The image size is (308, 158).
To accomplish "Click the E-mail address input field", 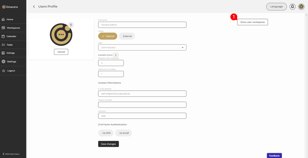I will pos(142,94).
